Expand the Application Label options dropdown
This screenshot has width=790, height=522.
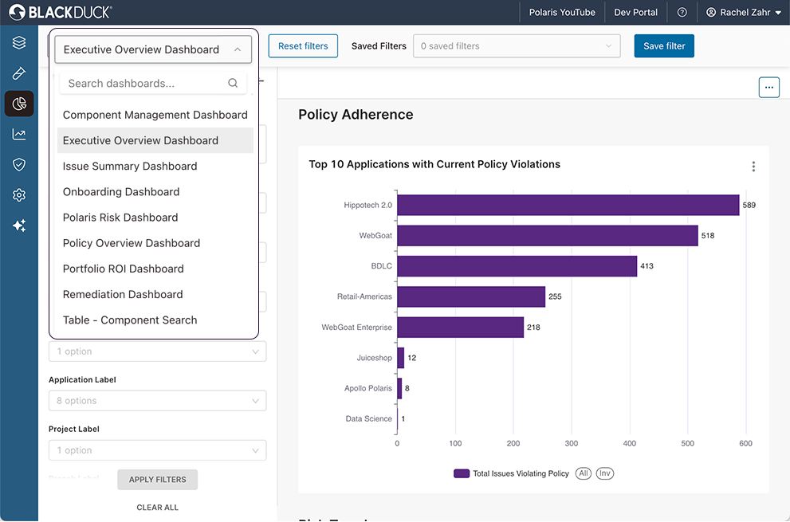coord(157,400)
